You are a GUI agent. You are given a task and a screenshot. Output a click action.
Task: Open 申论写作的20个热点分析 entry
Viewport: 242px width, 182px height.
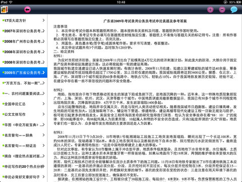[x=24, y=166]
